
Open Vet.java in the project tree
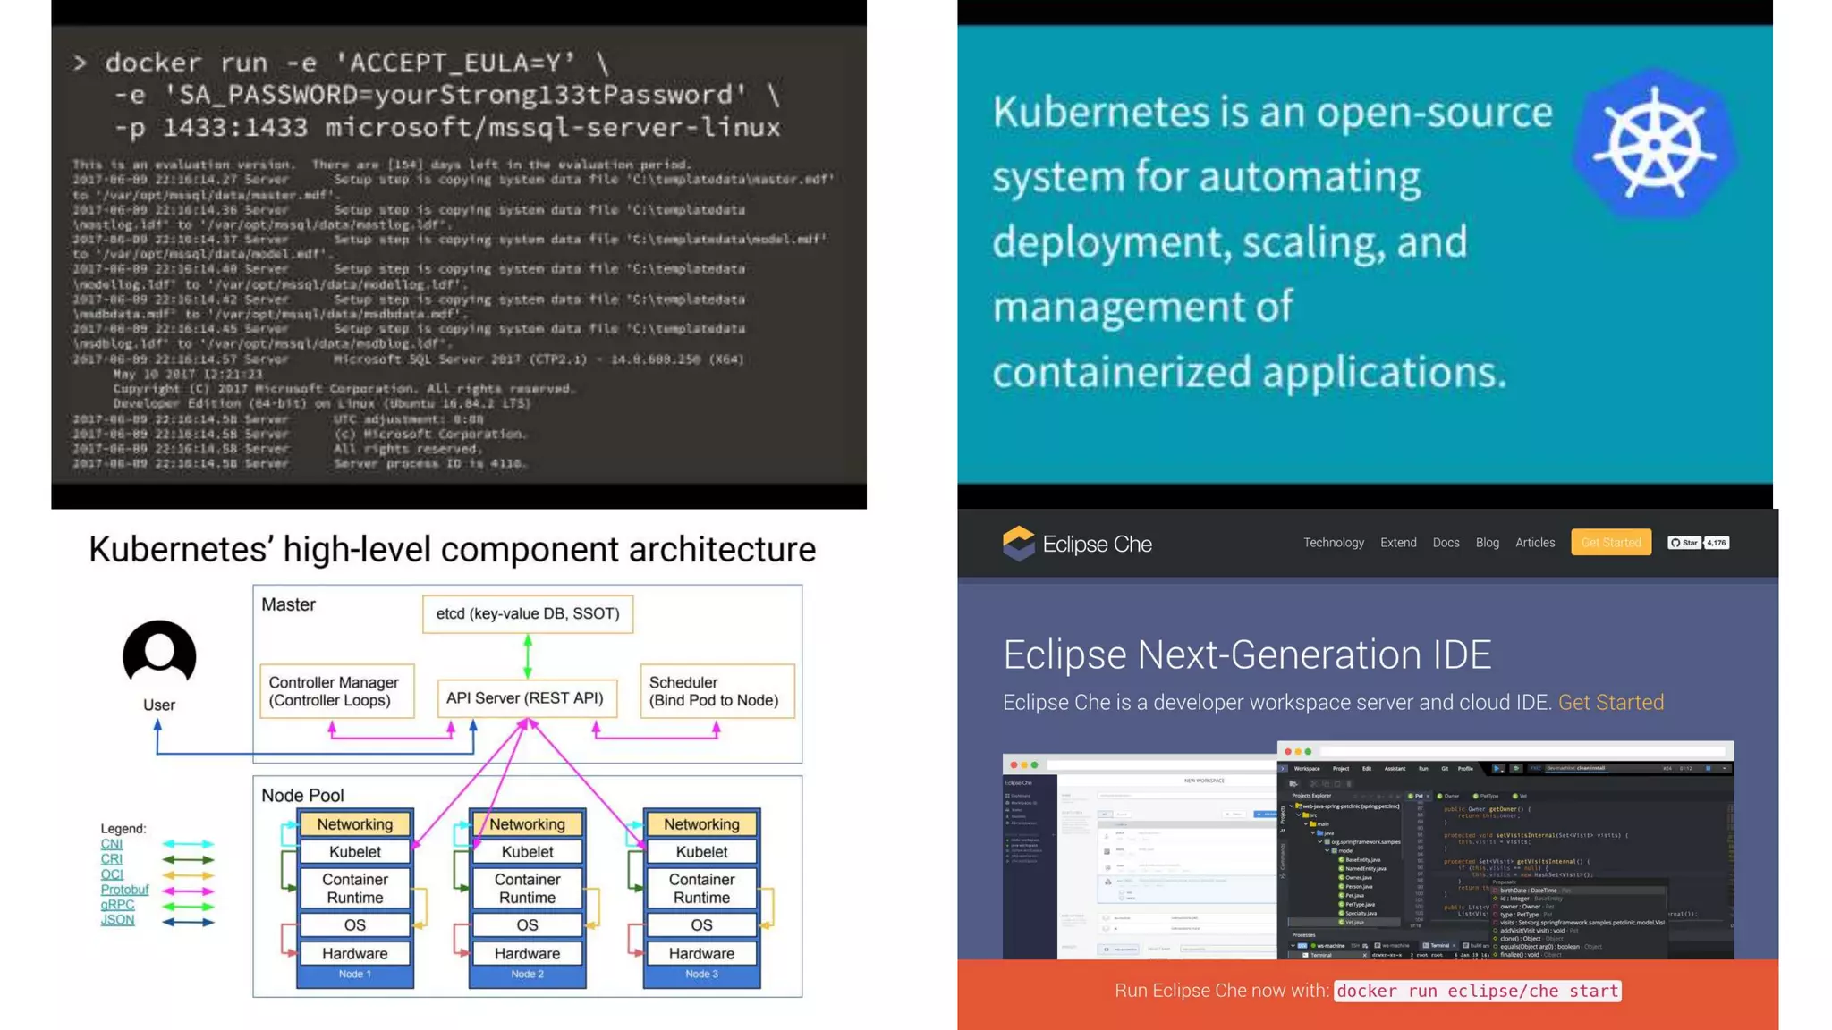pyautogui.click(x=1354, y=922)
